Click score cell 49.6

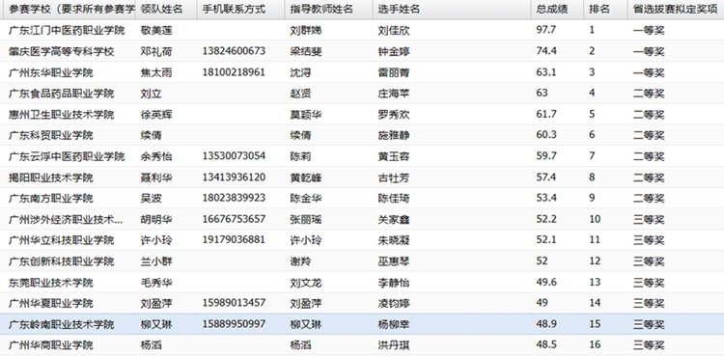point(546,282)
